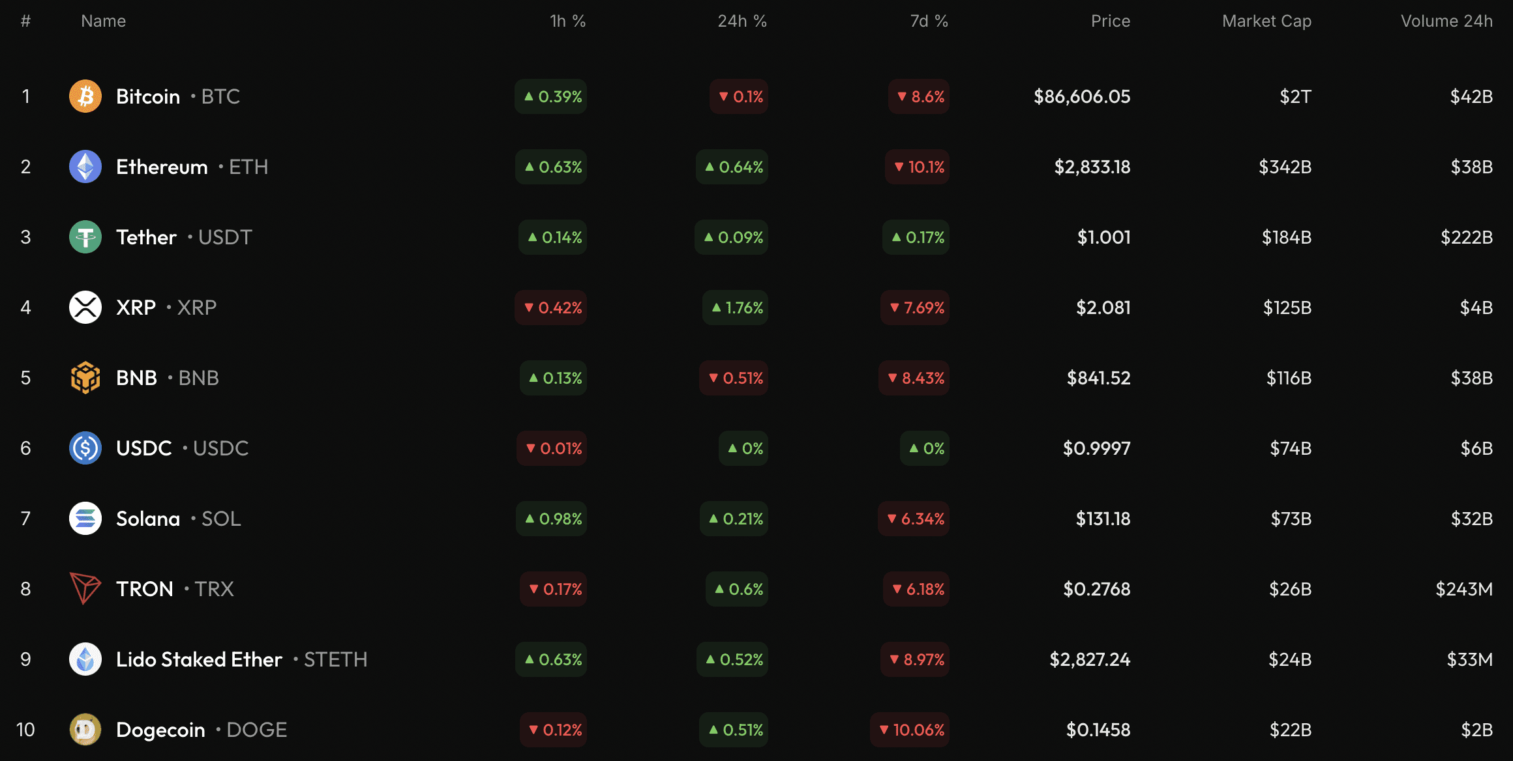
Task: Sort by Market Cap header
Action: [x=1266, y=21]
